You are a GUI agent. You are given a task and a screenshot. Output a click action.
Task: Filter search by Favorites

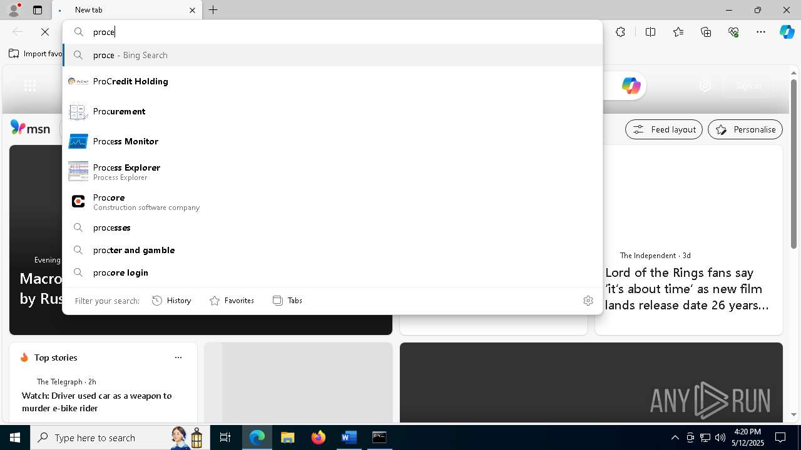tap(232, 301)
